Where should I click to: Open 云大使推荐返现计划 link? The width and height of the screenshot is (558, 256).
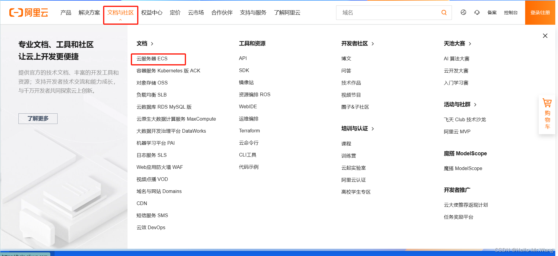point(465,205)
